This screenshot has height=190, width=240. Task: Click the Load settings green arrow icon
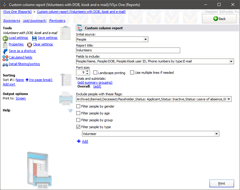(5, 38)
